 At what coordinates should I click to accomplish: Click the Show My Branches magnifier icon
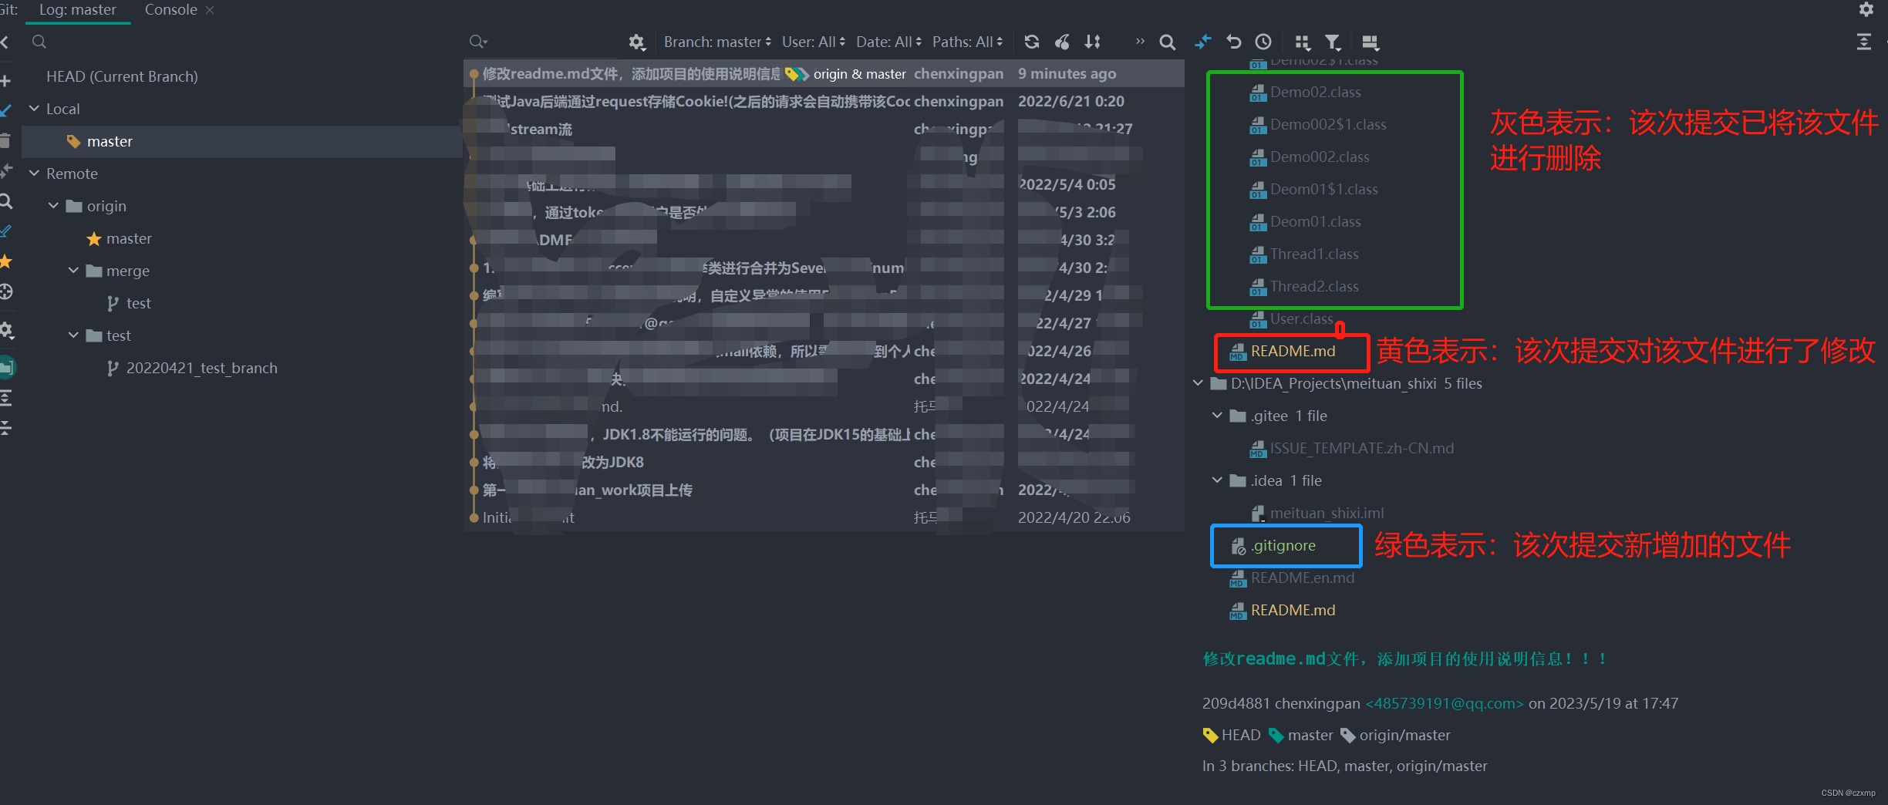pyautogui.click(x=5, y=201)
